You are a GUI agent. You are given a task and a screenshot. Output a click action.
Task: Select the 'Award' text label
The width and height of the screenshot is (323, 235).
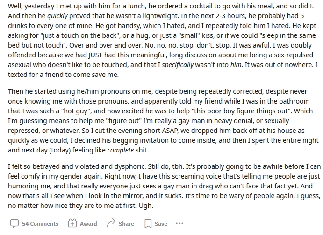coord(88,224)
